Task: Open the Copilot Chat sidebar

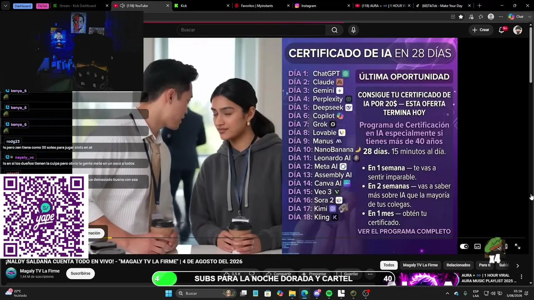Action: (516, 17)
